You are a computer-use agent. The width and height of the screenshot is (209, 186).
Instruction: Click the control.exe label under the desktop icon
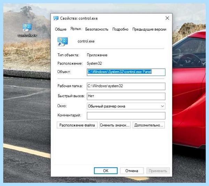[27, 35]
